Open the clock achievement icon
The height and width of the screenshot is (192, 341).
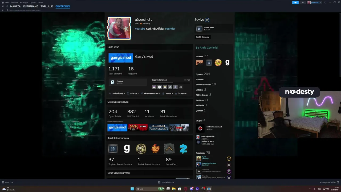[160, 87]
